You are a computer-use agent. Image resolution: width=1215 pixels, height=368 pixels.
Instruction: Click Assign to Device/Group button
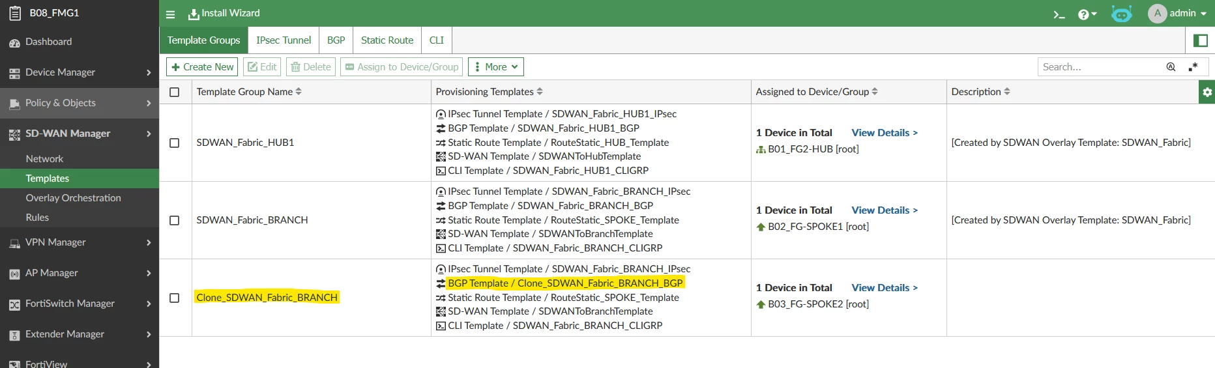[402, 67]
